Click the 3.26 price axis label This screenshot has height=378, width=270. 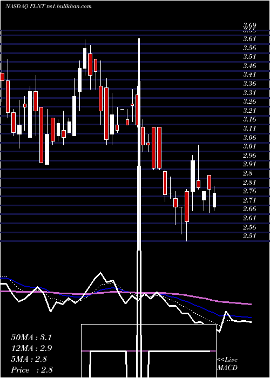(x=249, y=102)
